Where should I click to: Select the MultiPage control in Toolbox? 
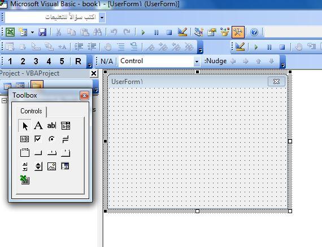[x=66, y=153]
